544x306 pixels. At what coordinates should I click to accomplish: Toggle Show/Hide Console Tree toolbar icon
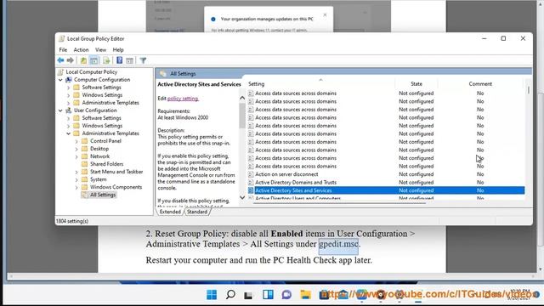94,60
